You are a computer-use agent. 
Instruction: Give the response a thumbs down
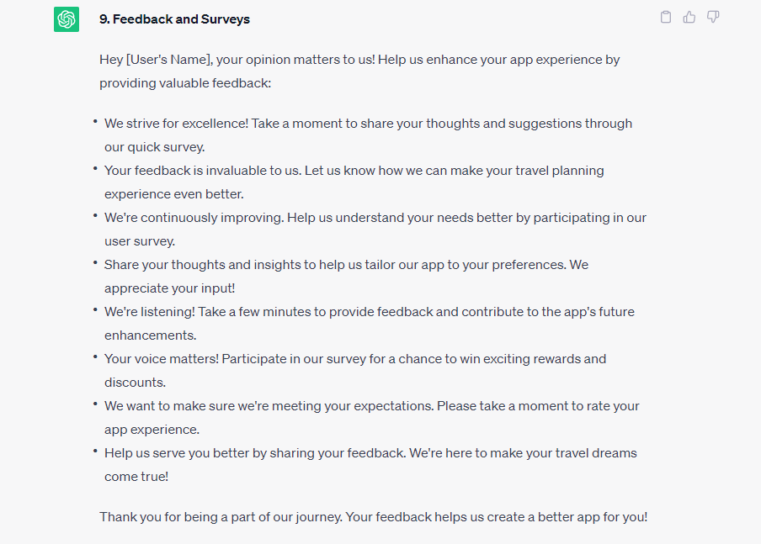713,17
